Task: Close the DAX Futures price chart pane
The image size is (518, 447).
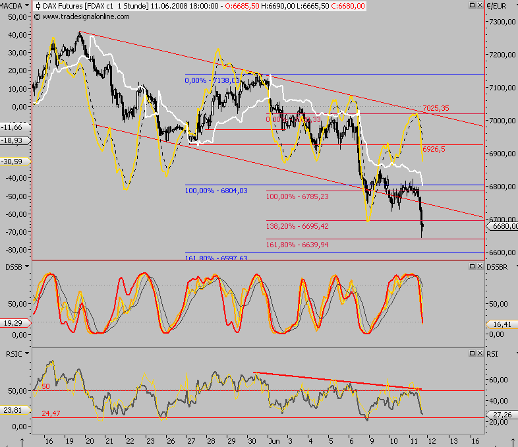Action: [480, 5]
